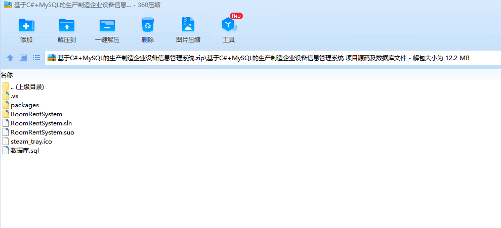Click the 解压到 (Extract to) icon
501x228 pixels.
pyautogui.click(x=67, y=25)
